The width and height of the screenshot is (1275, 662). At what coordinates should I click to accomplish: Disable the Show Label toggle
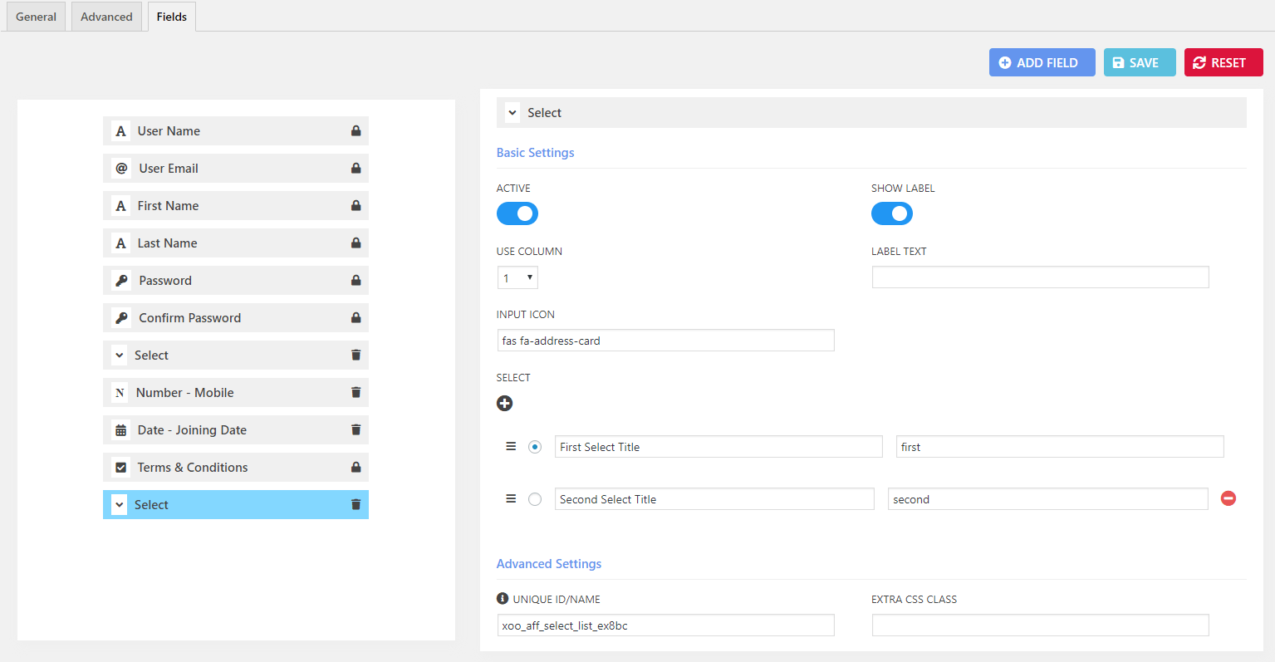[x=891, y=213]
